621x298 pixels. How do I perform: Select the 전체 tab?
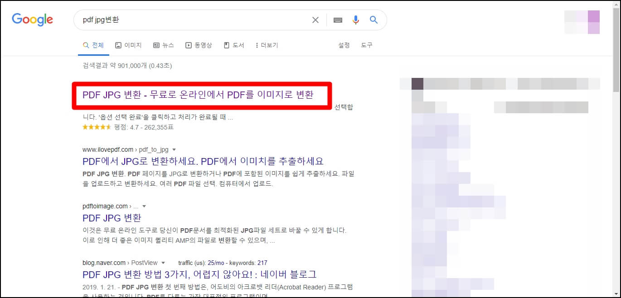(x=93, y=45)
